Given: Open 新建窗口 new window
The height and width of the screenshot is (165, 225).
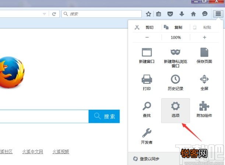Looking at the screenshot, I should click(147, 56).
